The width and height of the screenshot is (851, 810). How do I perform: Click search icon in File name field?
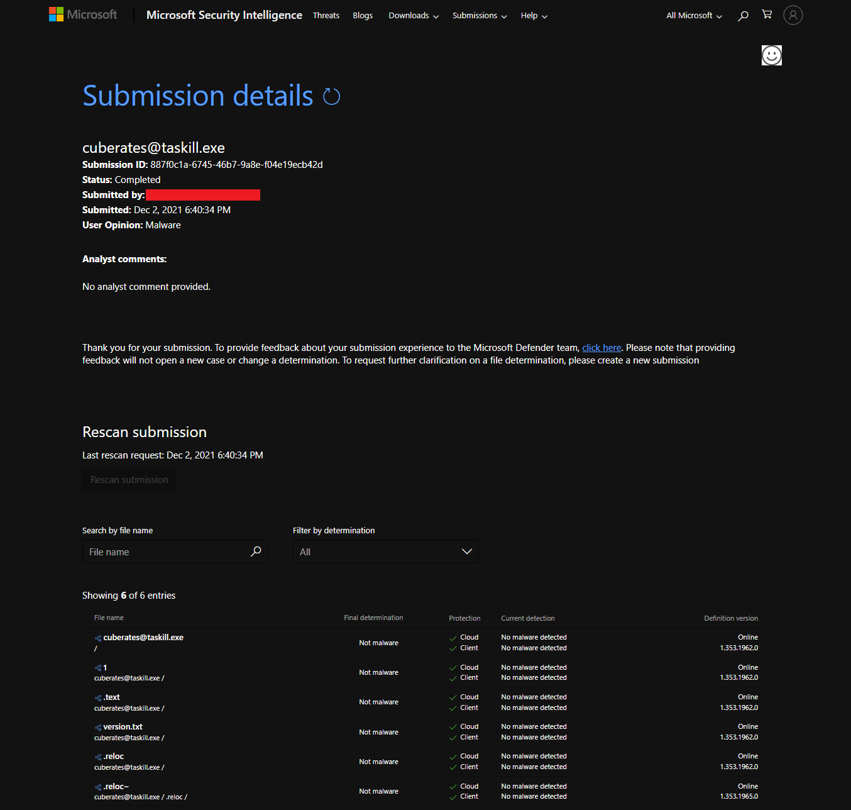[x=256, y=552]
